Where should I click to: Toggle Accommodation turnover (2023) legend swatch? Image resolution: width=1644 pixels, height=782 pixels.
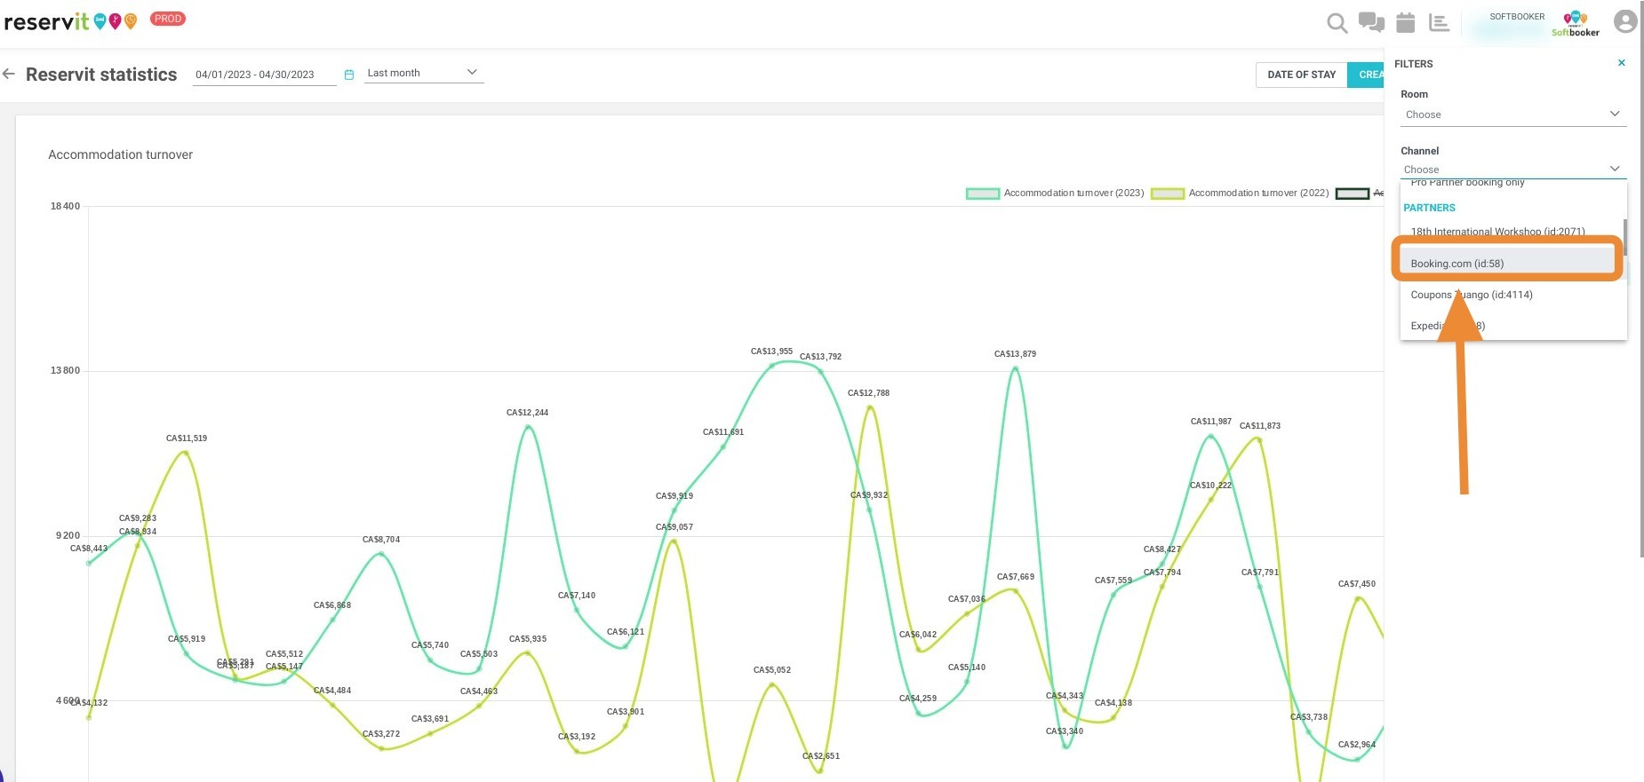(983, 194)
